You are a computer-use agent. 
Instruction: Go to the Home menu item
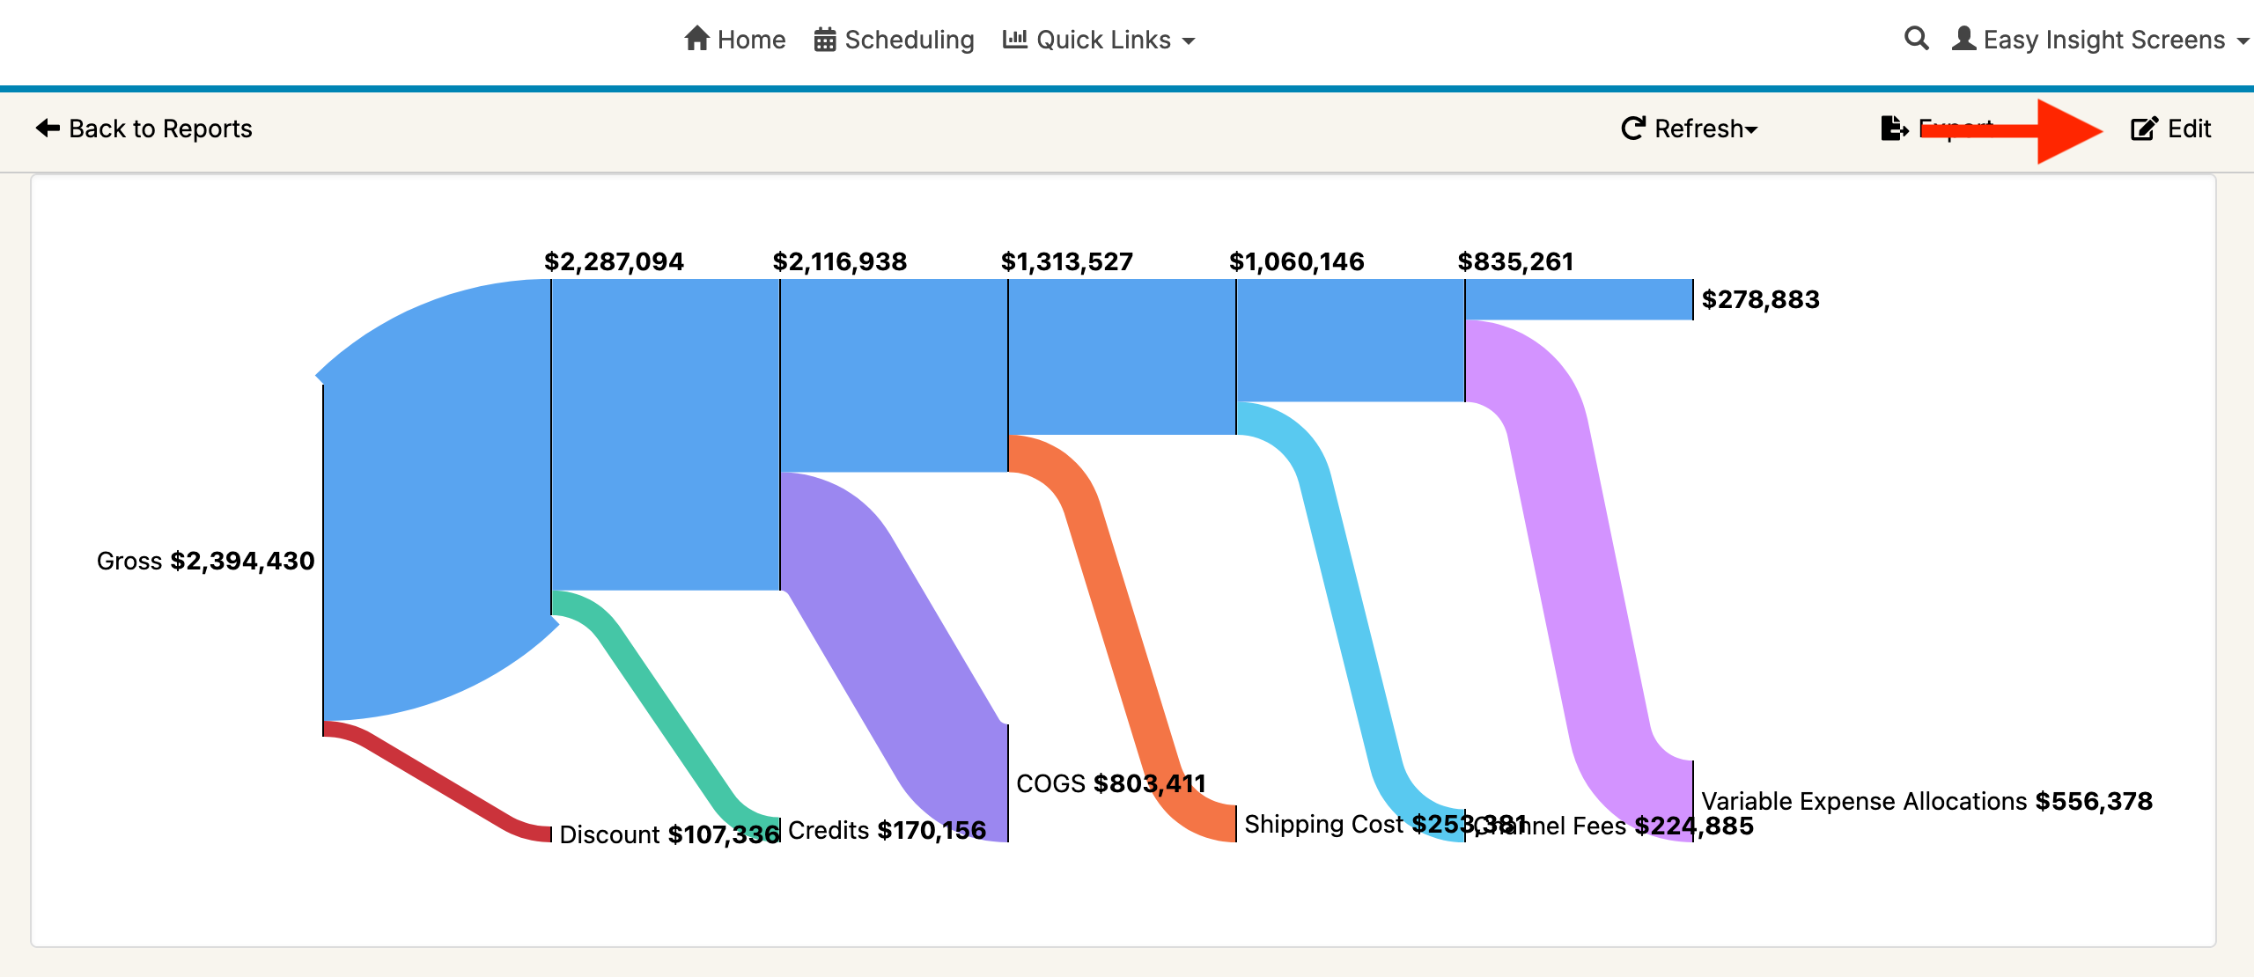[751, 40]
